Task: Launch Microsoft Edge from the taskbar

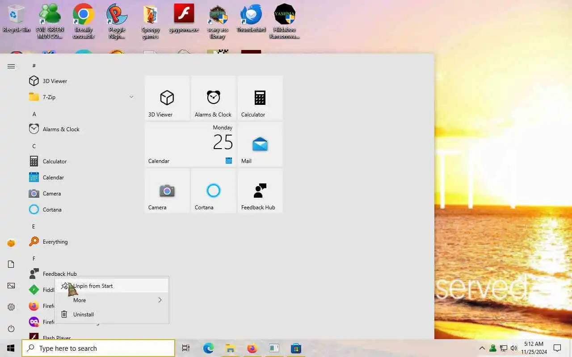Action: pyautogui.click(x=208, y=348)
